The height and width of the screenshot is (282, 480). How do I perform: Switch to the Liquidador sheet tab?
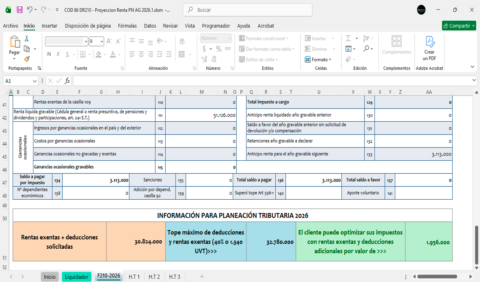click(x=76, y=277)
